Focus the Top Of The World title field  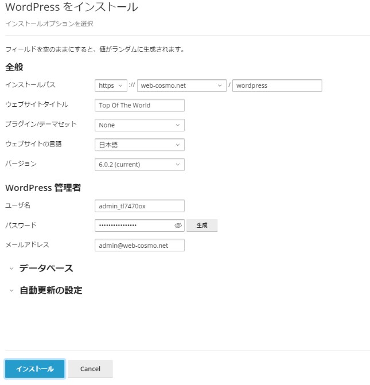[139, 106]
